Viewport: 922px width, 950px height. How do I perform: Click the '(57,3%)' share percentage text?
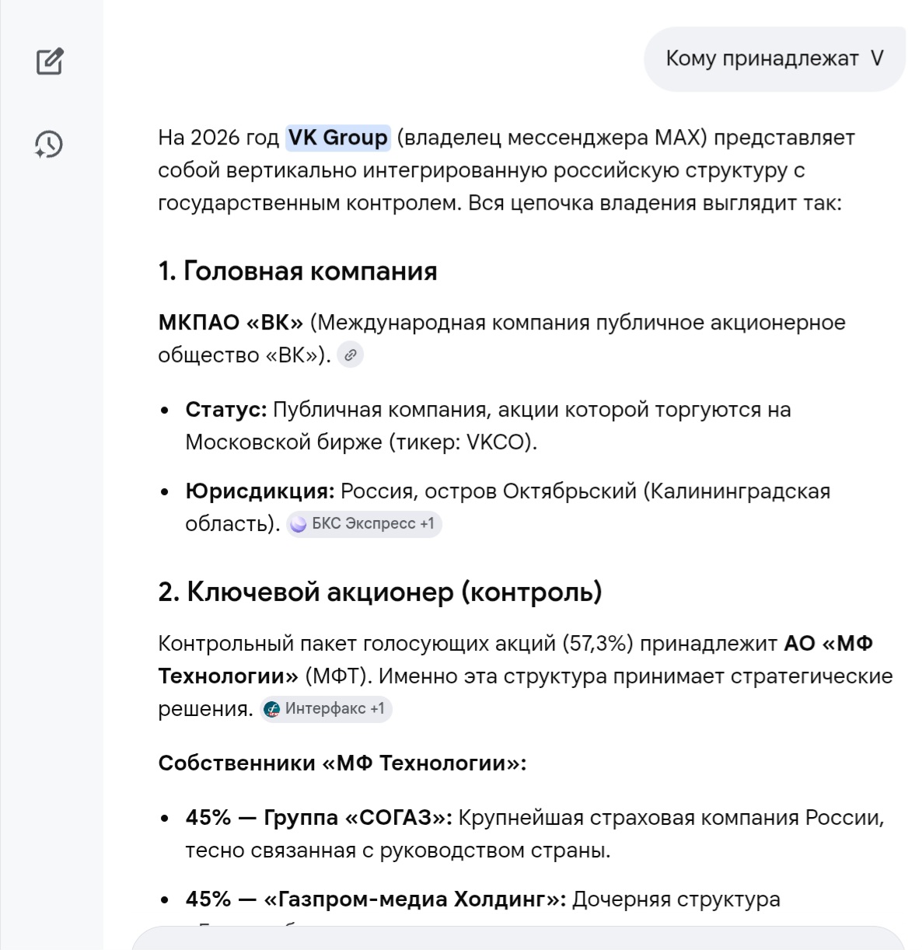598,644
